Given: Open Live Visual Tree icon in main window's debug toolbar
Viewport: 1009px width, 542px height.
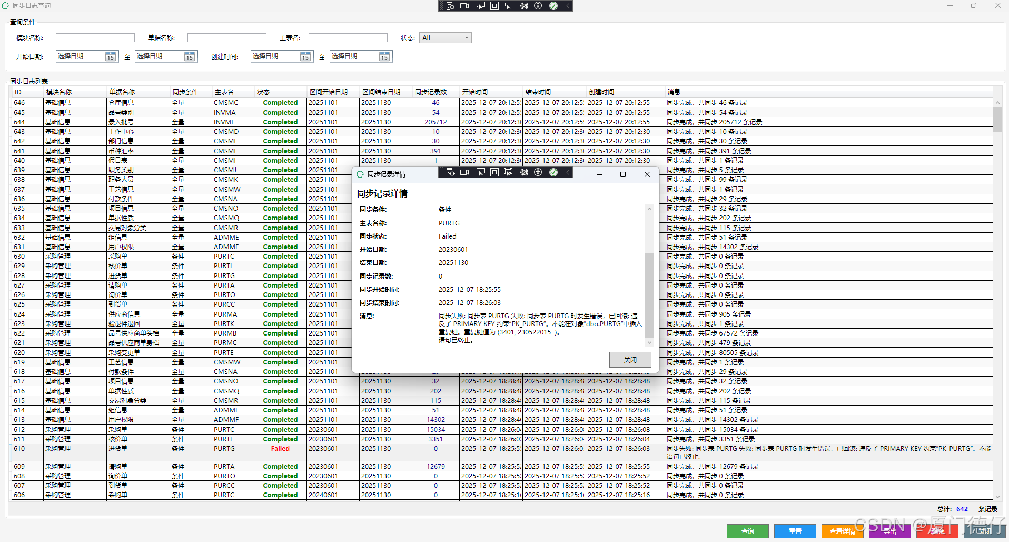Looking at the screenshot, I should pyautogui.click(x=450, y=6).
